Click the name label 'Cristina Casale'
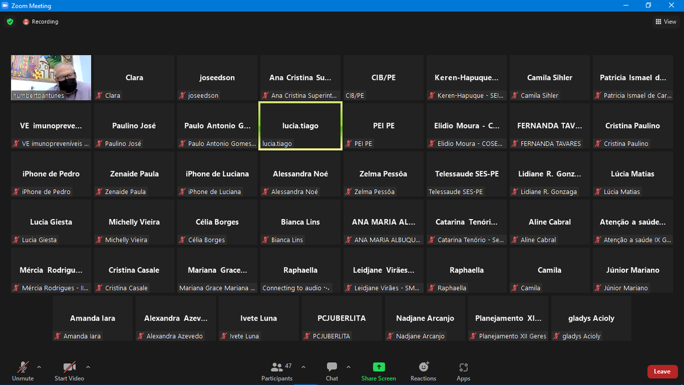 (127, 288)
